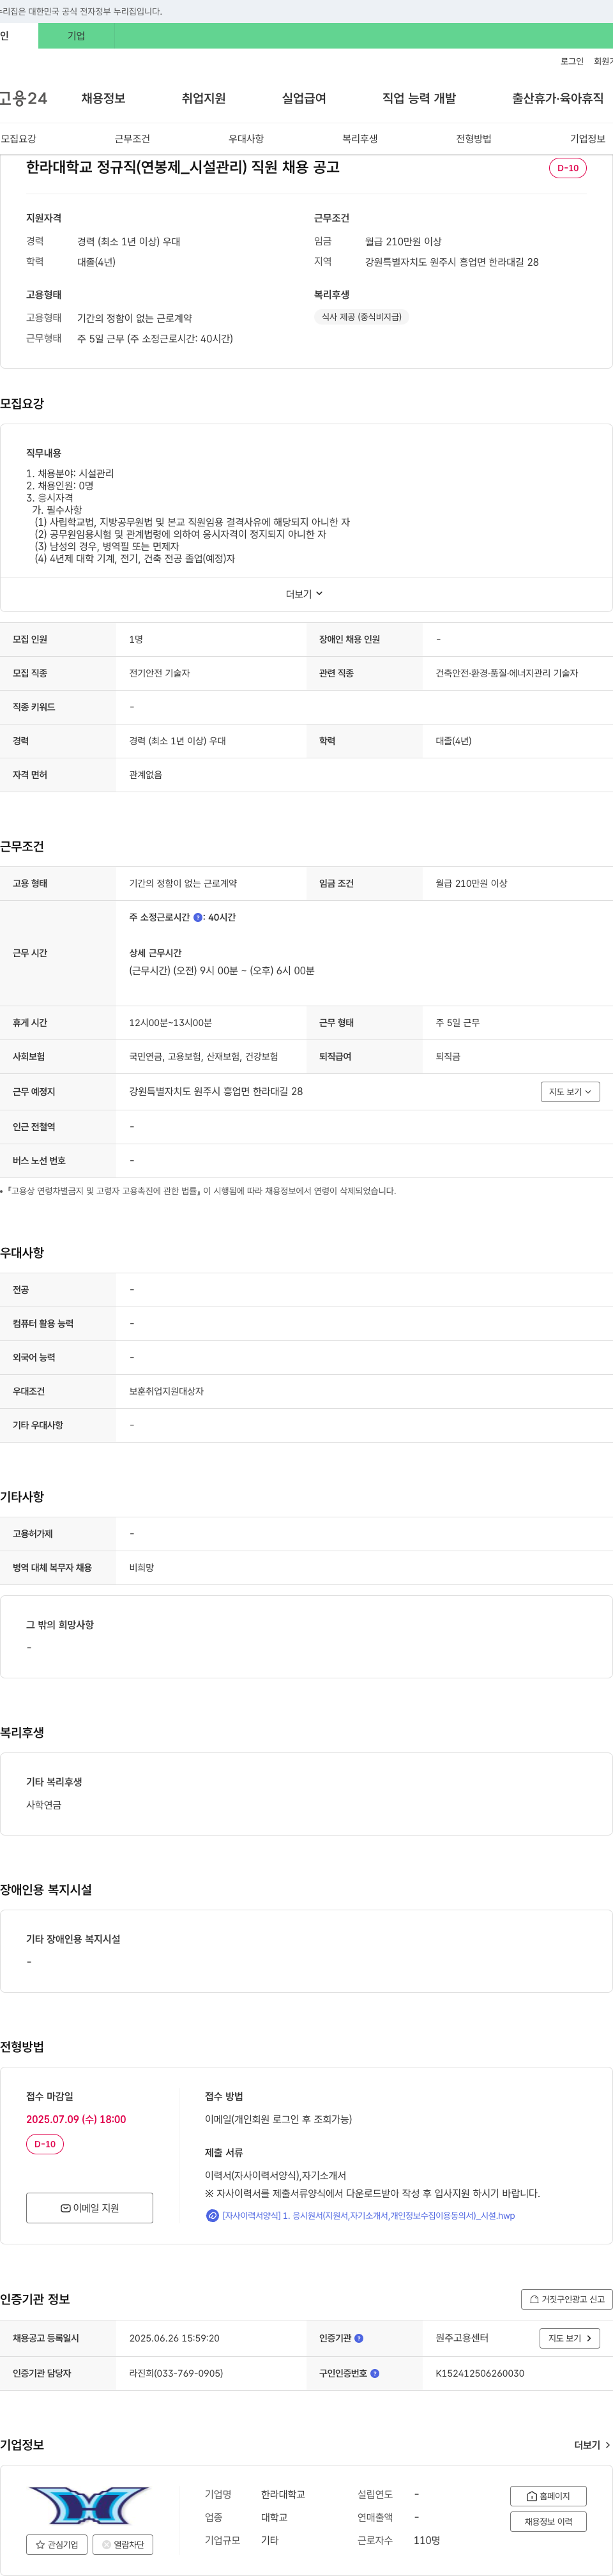Click the 로그인 link

click(571, 62)
